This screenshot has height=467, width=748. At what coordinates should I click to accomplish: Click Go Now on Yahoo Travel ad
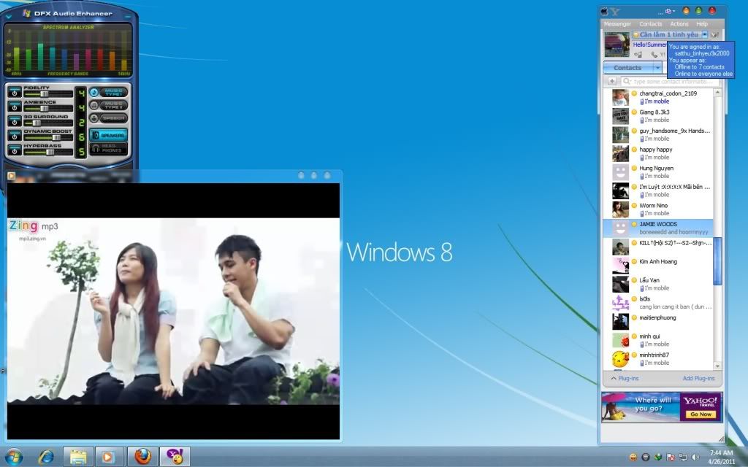coord(701,414)
